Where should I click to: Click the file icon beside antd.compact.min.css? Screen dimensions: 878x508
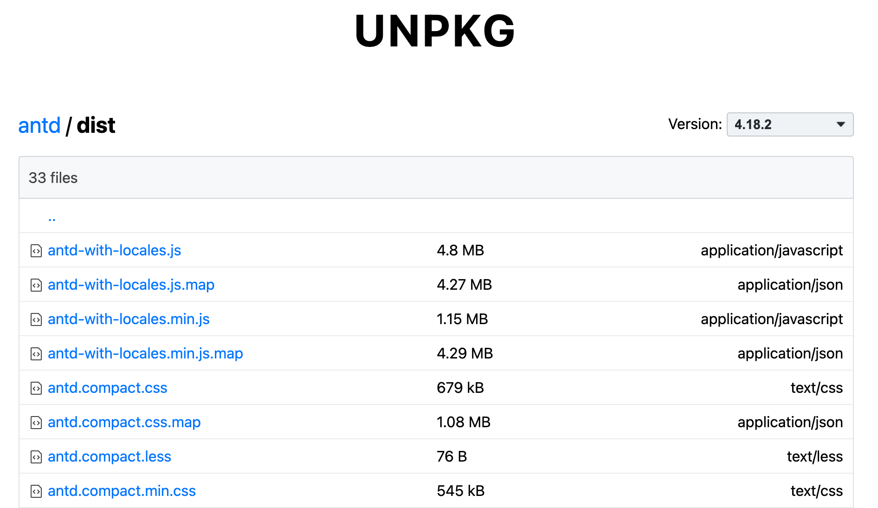click(x=36, y=491)
